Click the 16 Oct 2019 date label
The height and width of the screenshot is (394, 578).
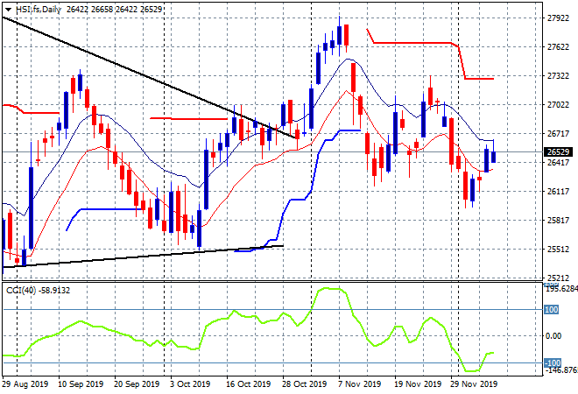(x=248, y=384)
